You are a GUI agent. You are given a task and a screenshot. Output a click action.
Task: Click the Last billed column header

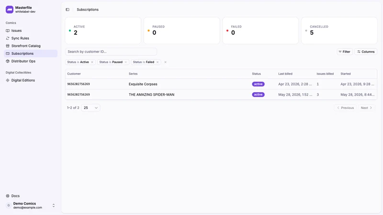(285, 74)
